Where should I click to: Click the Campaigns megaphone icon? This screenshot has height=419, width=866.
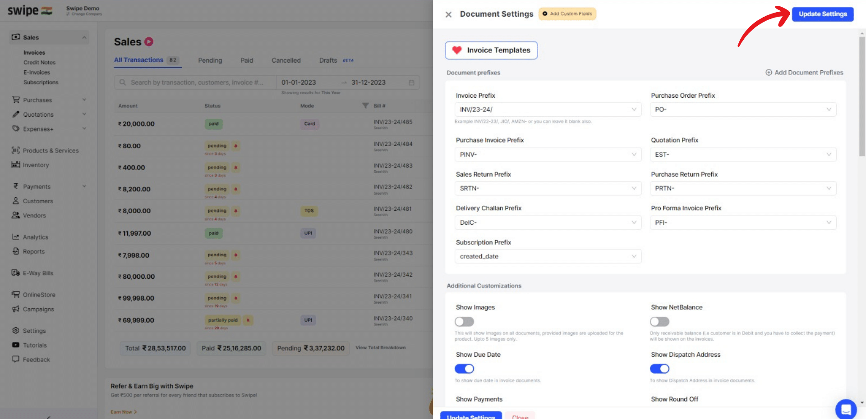pyautogui.click(x=16, y=309)
